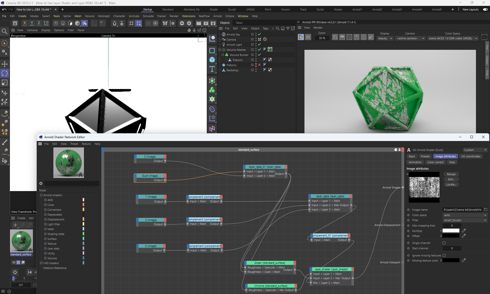Expand the Texture shaders tree node
Image resolution: width=490 pixels, height=294 pixels.
(45, 244)
